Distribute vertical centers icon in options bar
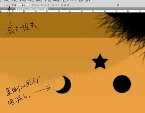Viewport: 145px width, 113px height. point(56,5)
